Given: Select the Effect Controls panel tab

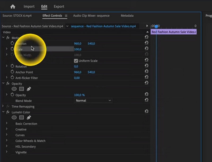Looking at the screenshot, I should coord(52,16).
